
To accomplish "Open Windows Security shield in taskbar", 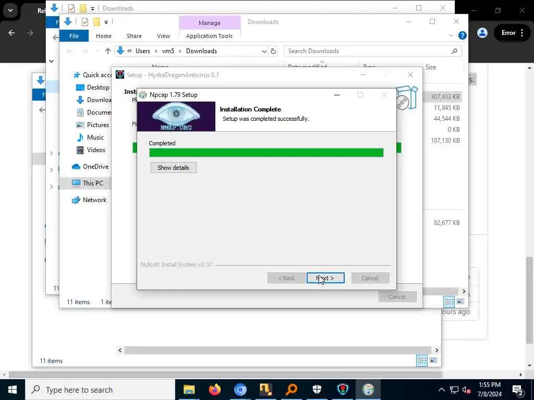I will pos(317,390).
